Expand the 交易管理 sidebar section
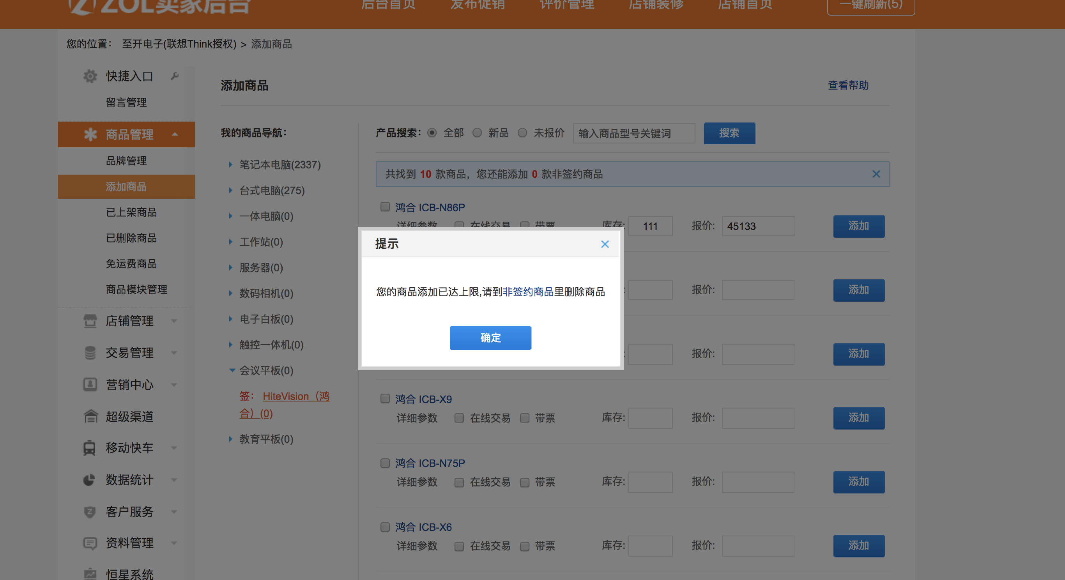The width and height of the screenshot is (1065, 580). pyautogui.click(x=174, y=353)
